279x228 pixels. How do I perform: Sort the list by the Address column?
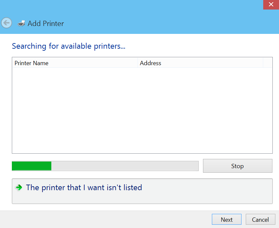pyautogui.click(x=150, y=63)
